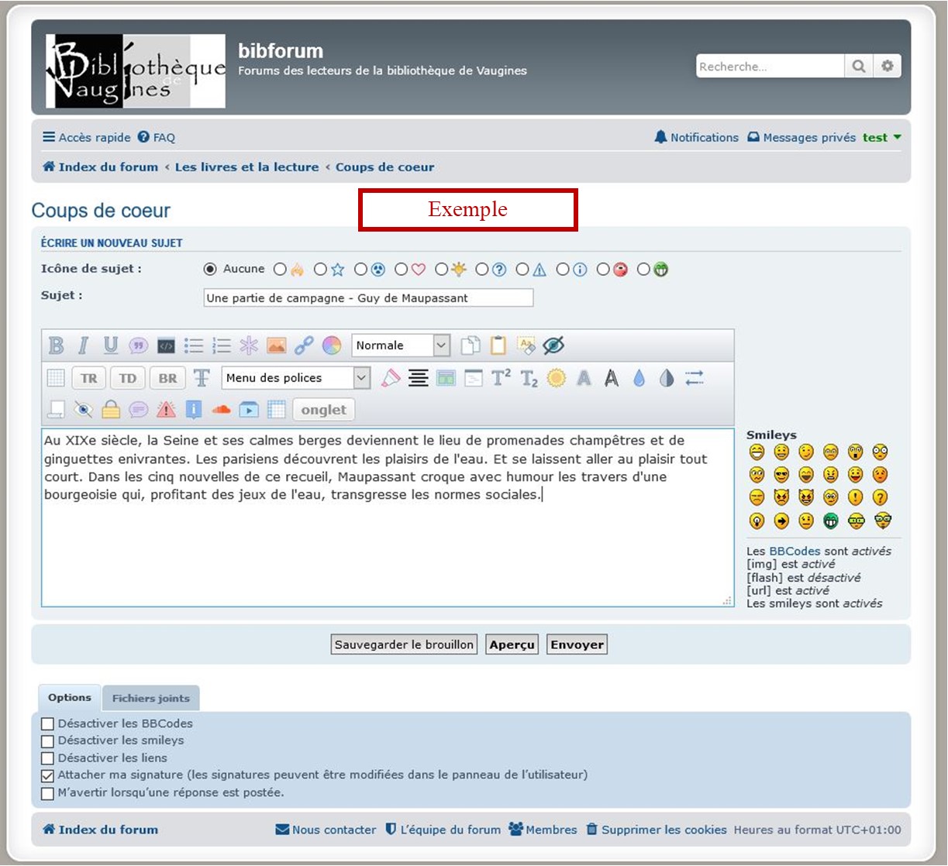Image resolution: width=948 pixels, height=866 pixels.
Task: Select the heart topic icon radio button
Action: 401,270
